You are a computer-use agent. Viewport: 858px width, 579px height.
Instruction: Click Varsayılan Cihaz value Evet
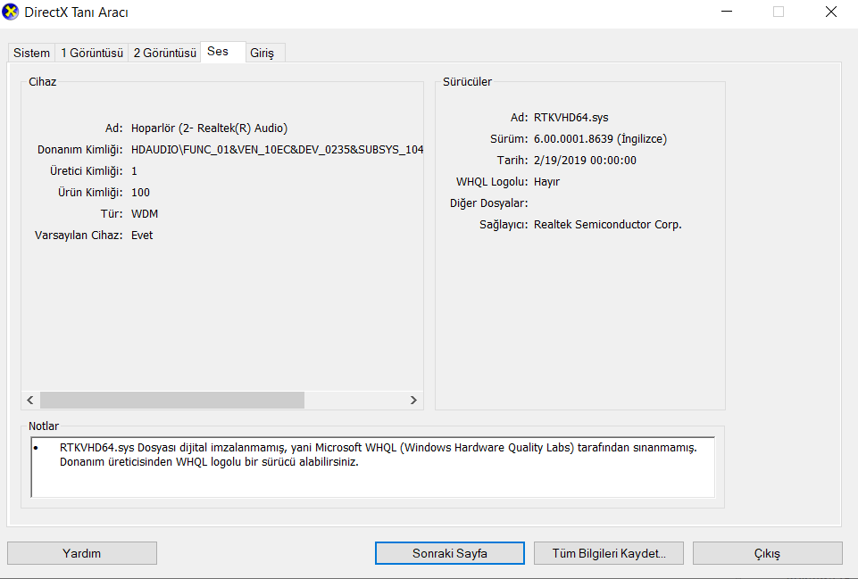click(142, 236)
